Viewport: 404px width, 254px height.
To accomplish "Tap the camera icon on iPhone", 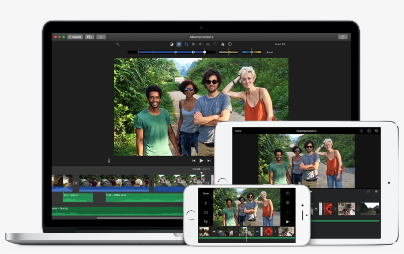I will click(x=205, y=212).
